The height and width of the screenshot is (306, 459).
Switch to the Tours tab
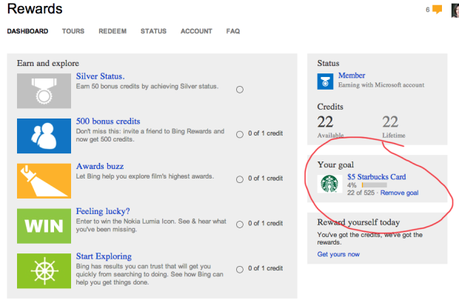click(73, 31)
